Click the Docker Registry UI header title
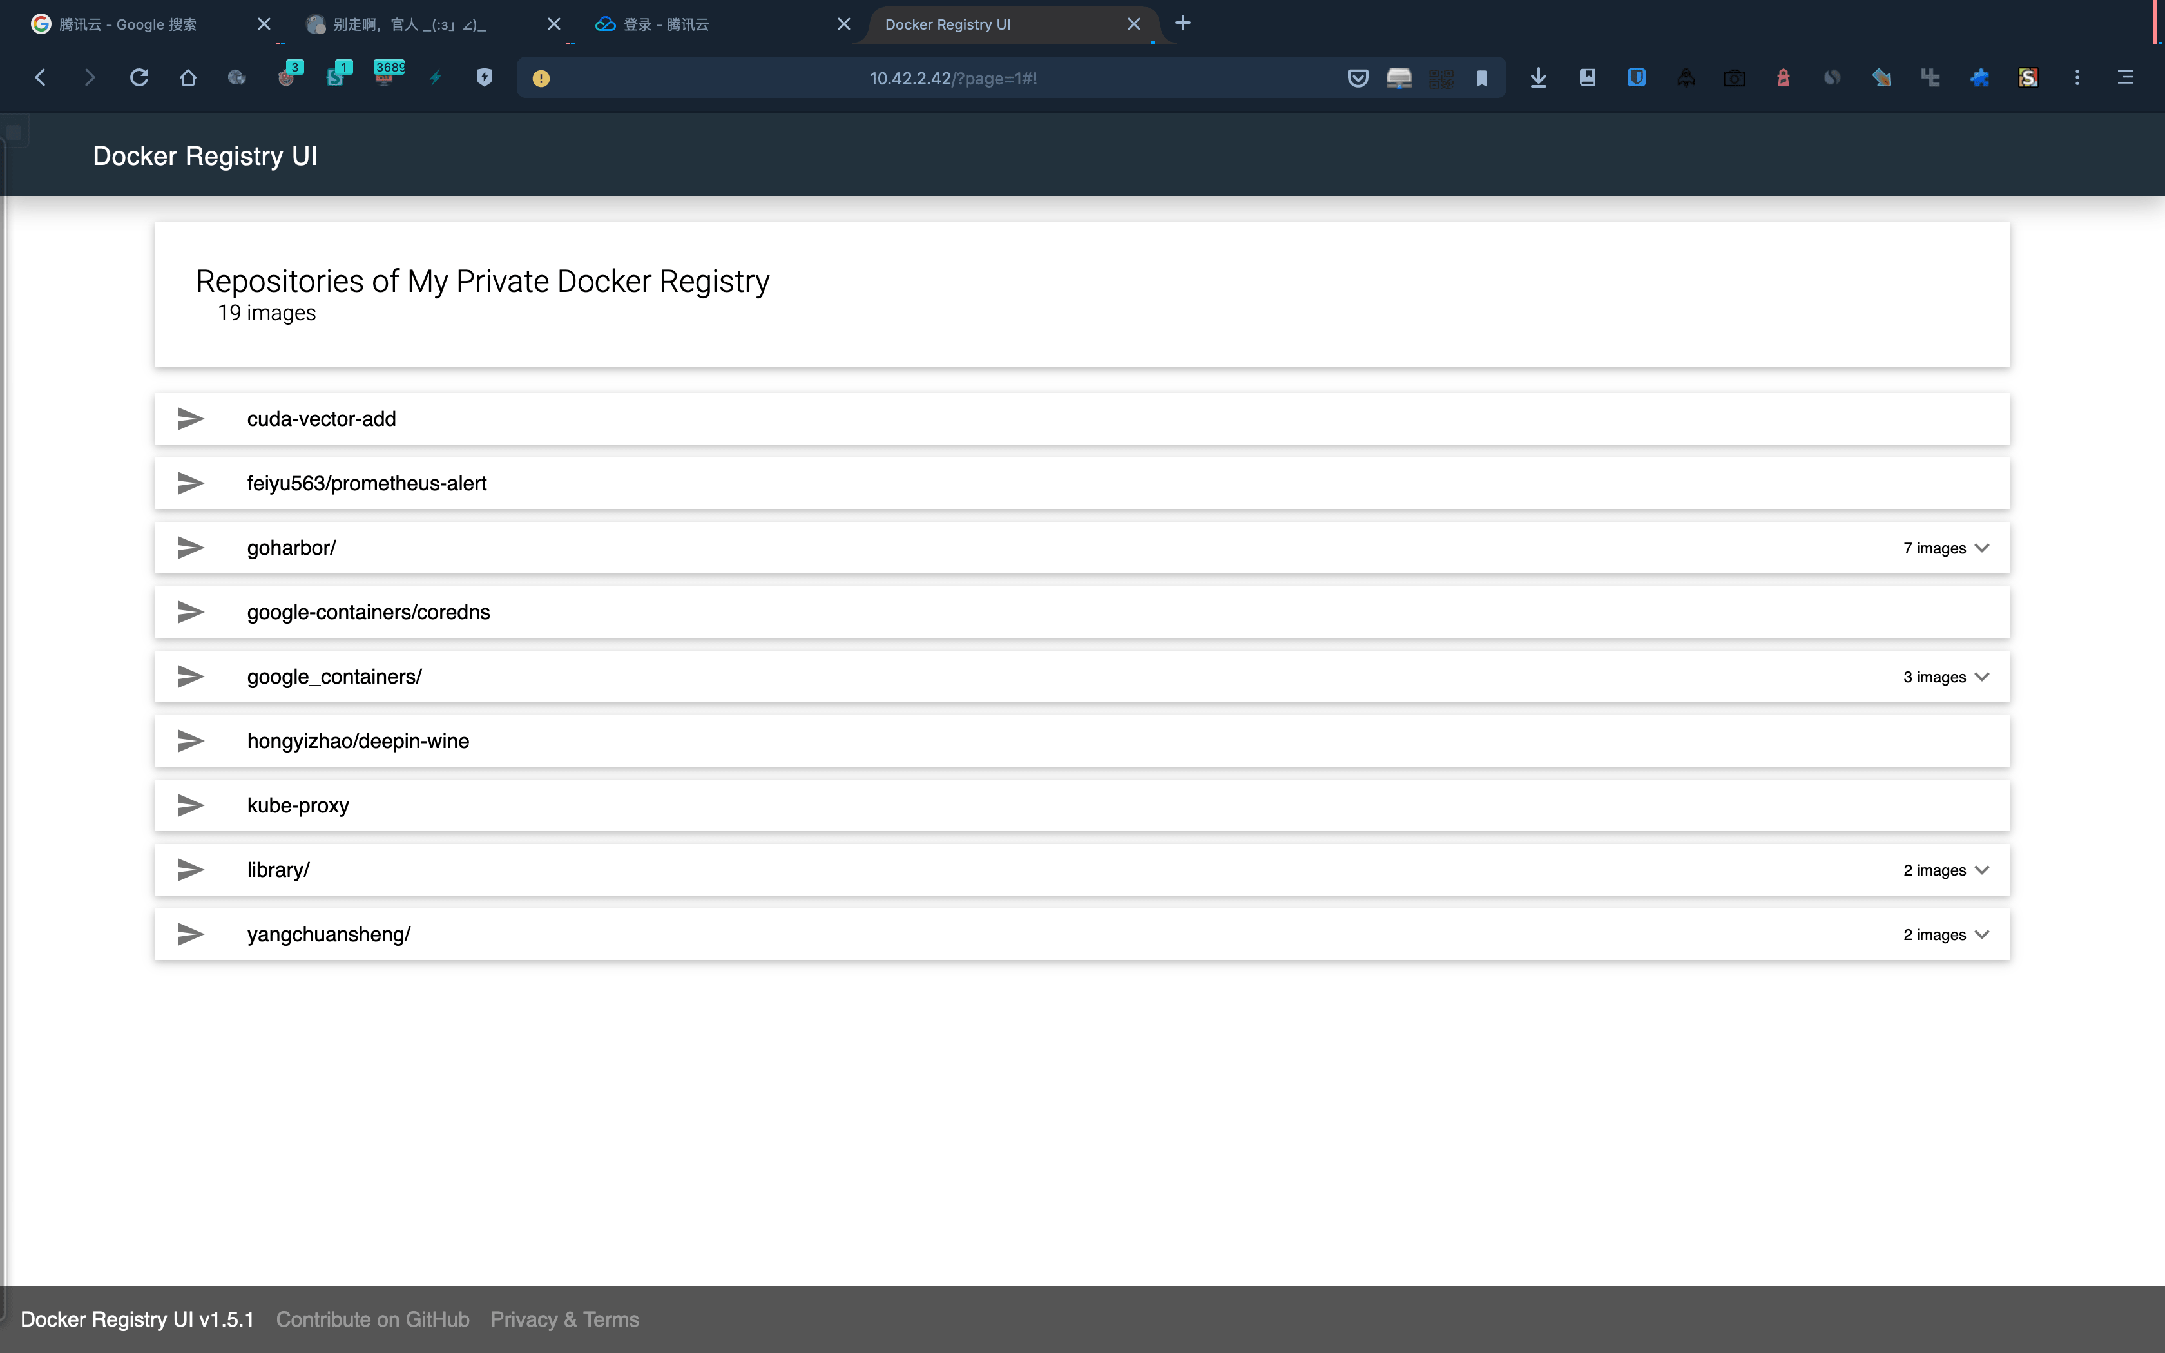2165x1353 pixels. tap(205, 156)
